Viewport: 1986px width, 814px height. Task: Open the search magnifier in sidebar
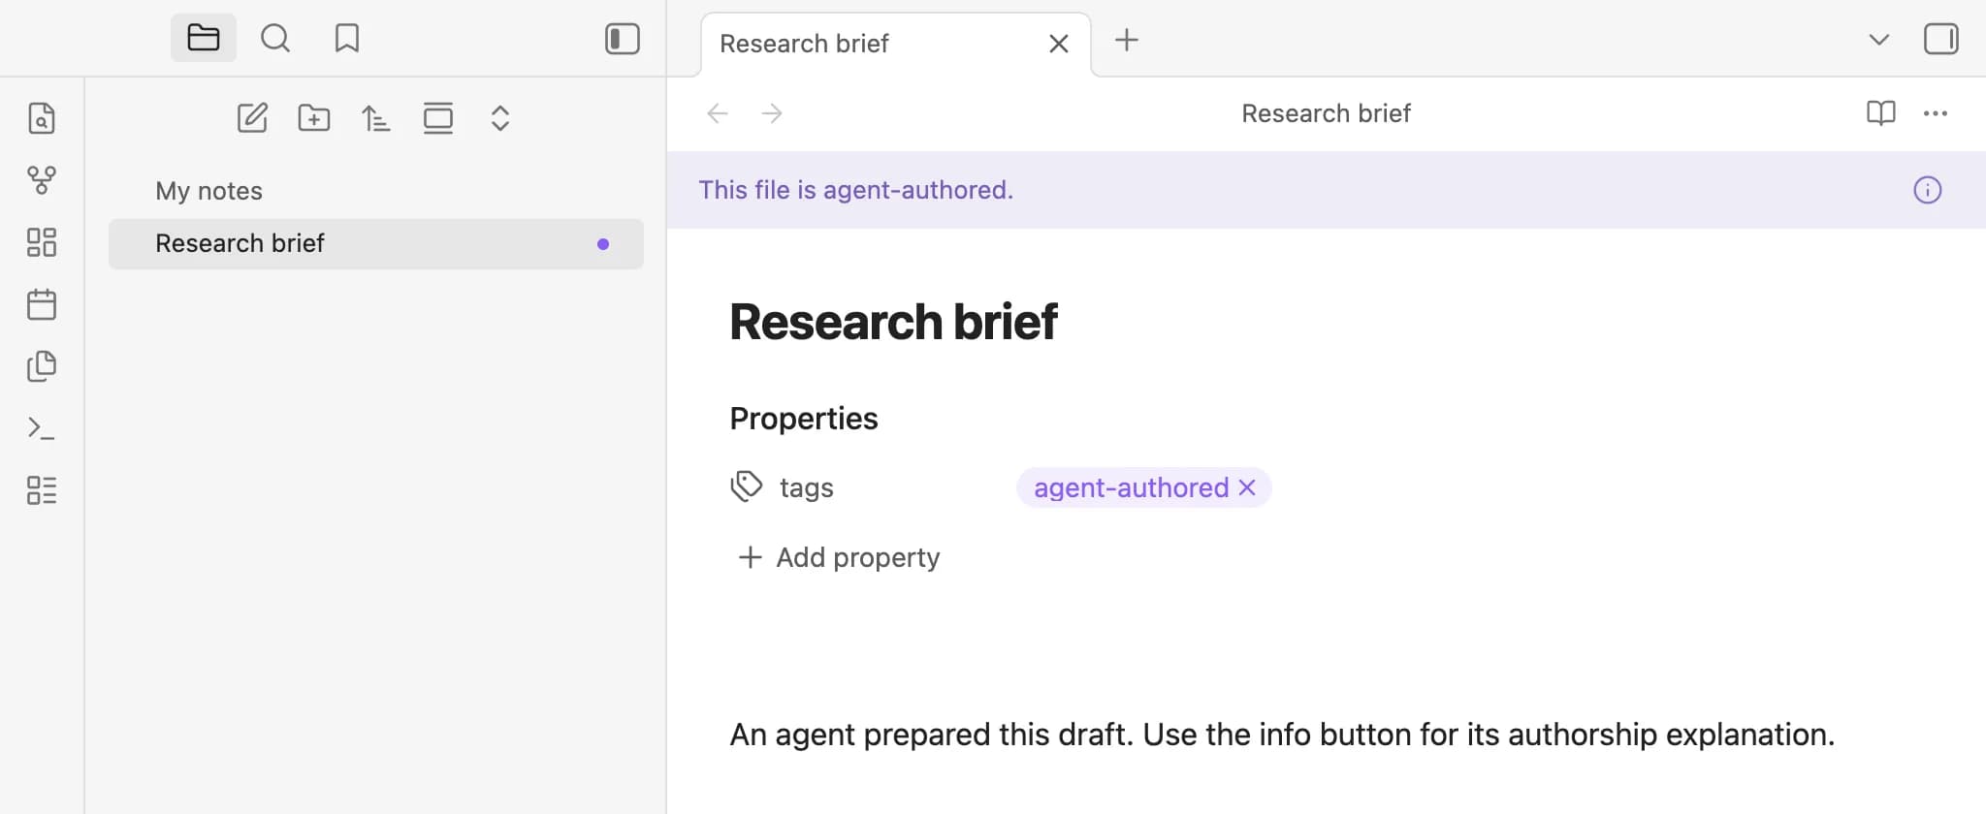pos(275,38)
